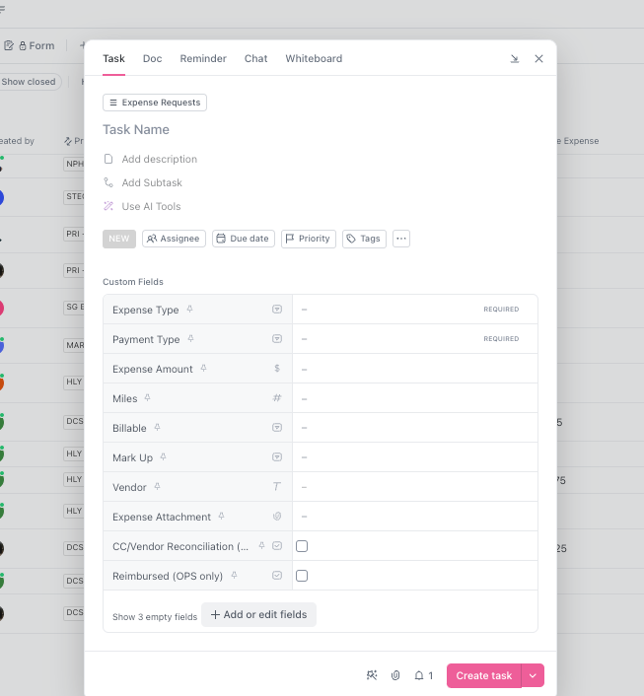Check the CC/Vendor Reconciliation checkbox
Screen dimensions: 644x696
click(x=303, y=546)
